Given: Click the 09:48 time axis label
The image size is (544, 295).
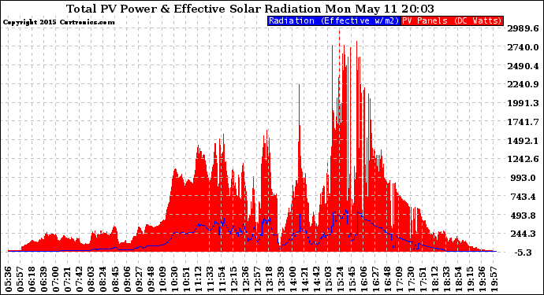Looking at the screenshot, I should [151, 278].
